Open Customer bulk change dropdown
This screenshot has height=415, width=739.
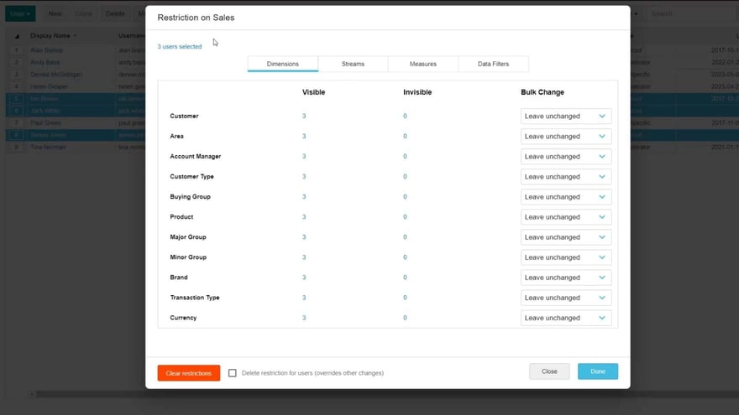[566, 117]
